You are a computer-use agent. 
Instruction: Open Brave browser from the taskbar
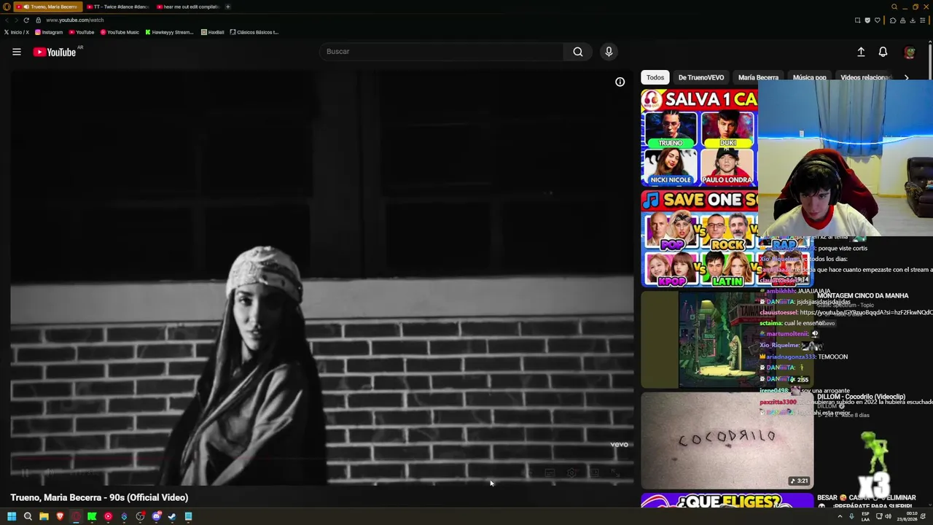tap(60, 516)
